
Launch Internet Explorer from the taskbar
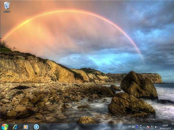pyautogui.click(x=15, y=127)
